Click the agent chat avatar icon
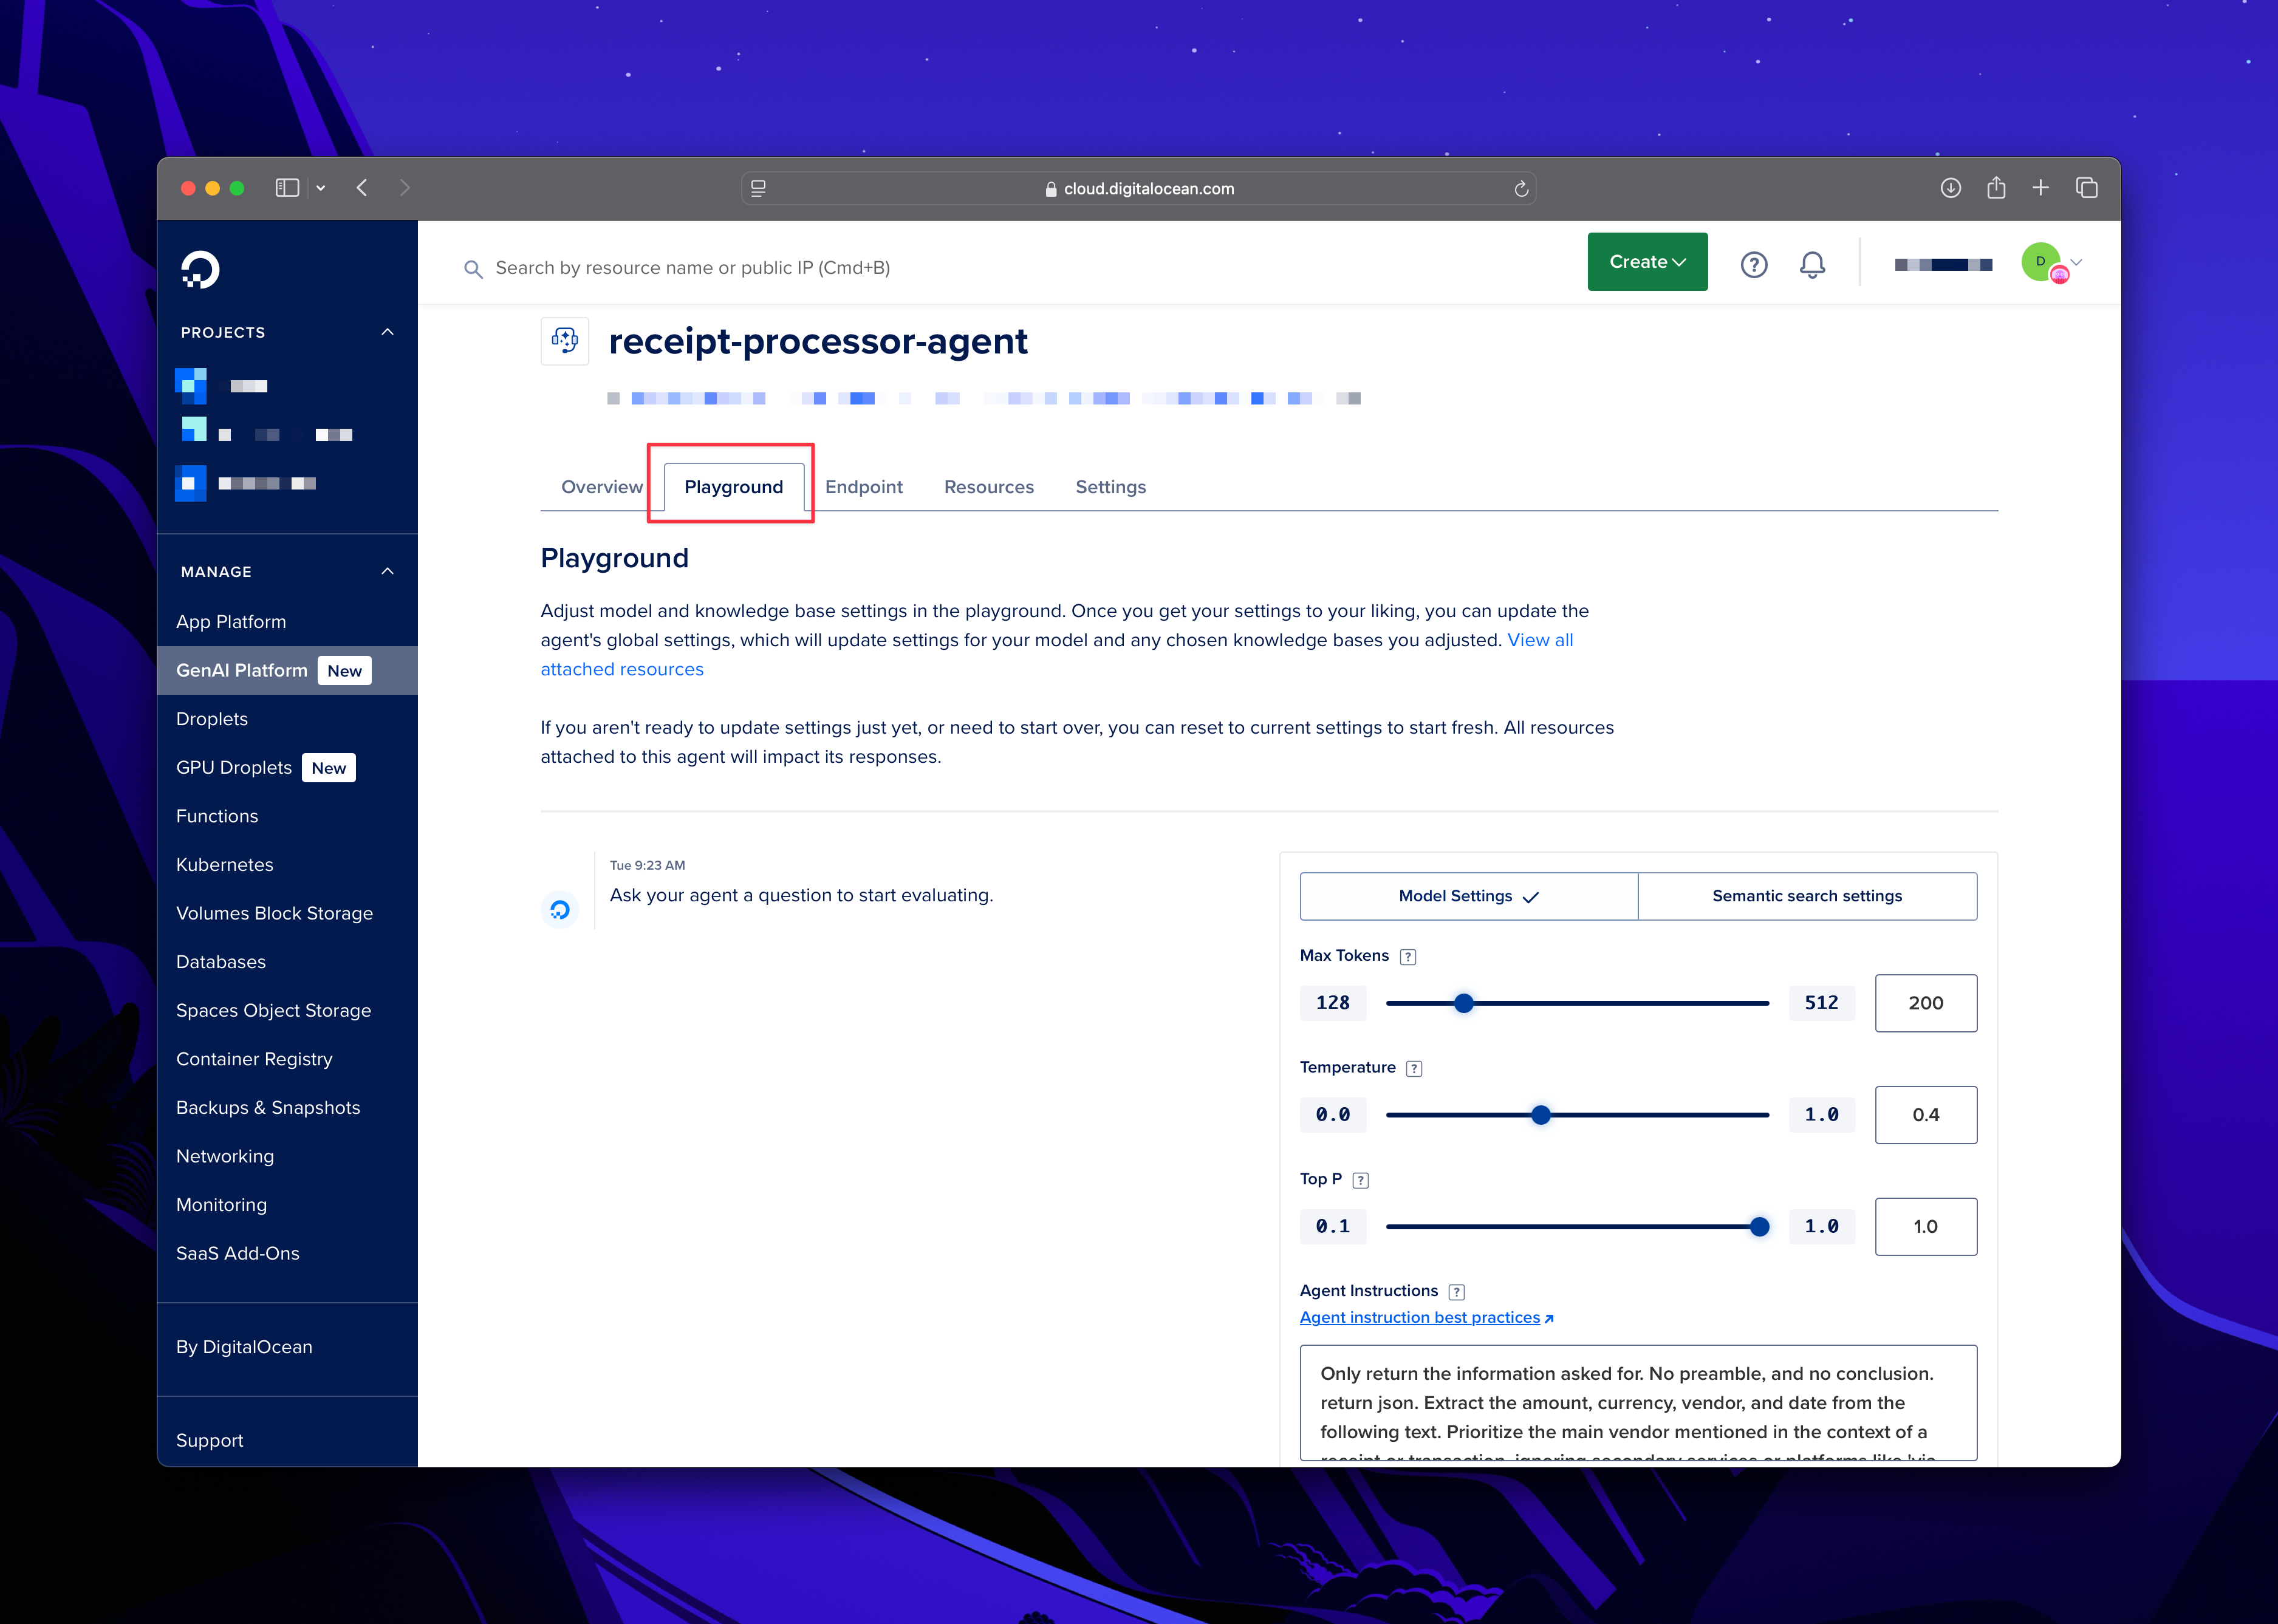2278x1624 pixels. tap(560, 909)
